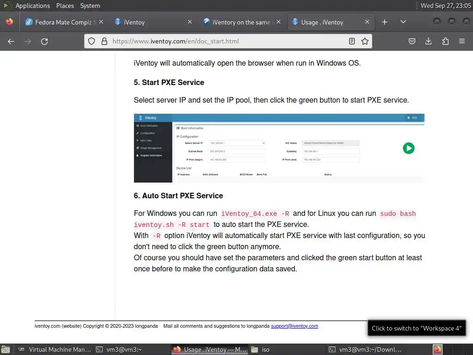Click the date and time clock
This screenshot has width=473, height=355.
(446, 6)
